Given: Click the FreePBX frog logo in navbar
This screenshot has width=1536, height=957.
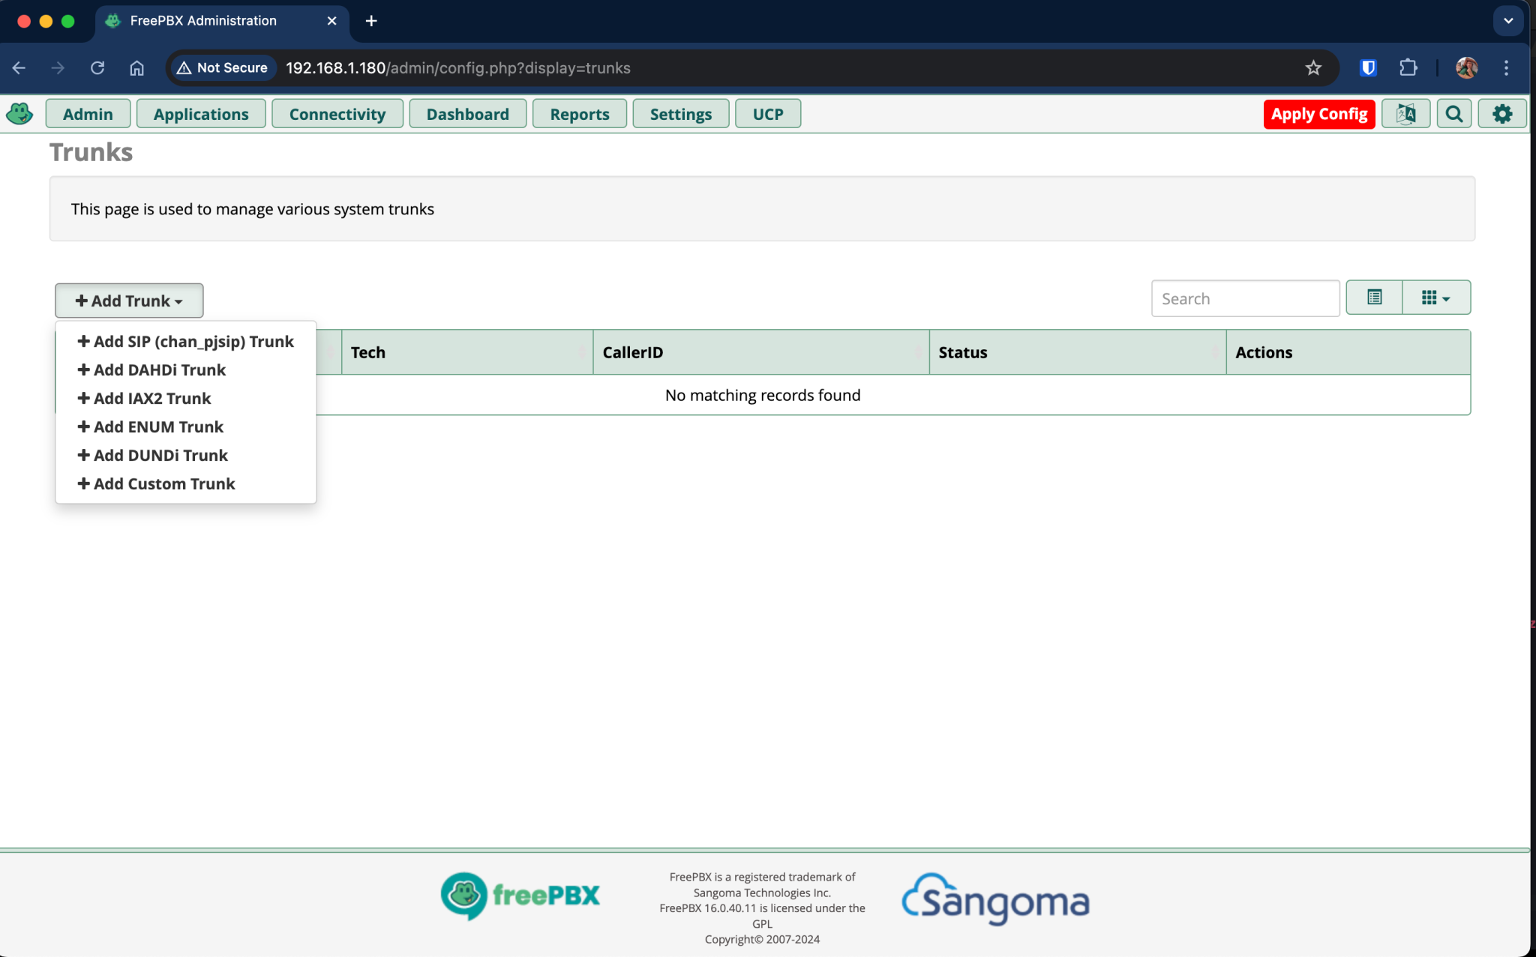Looking at the screenshot, I should (x=19, y=113).
